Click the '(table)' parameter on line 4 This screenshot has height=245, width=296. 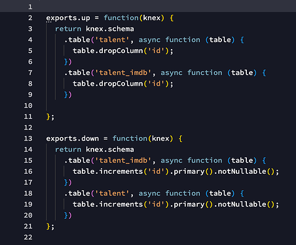[220, 40]
